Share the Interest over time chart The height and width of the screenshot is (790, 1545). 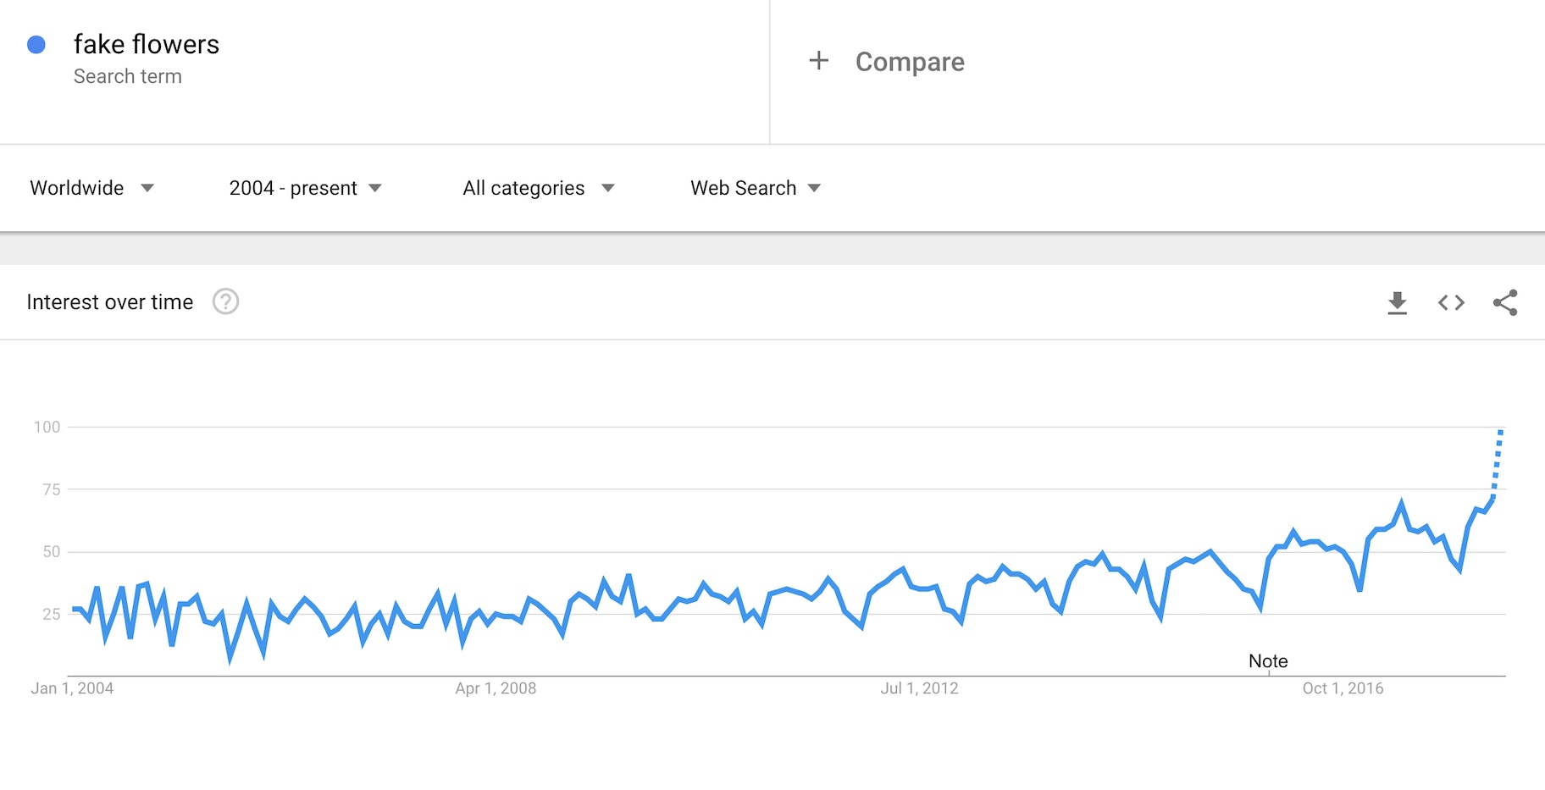(x=1506, y=302)
